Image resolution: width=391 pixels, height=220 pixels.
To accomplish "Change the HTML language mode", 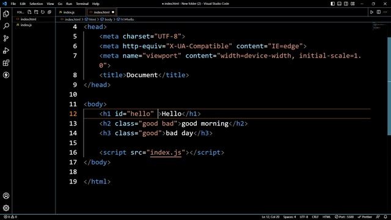I will pos(326,217).
